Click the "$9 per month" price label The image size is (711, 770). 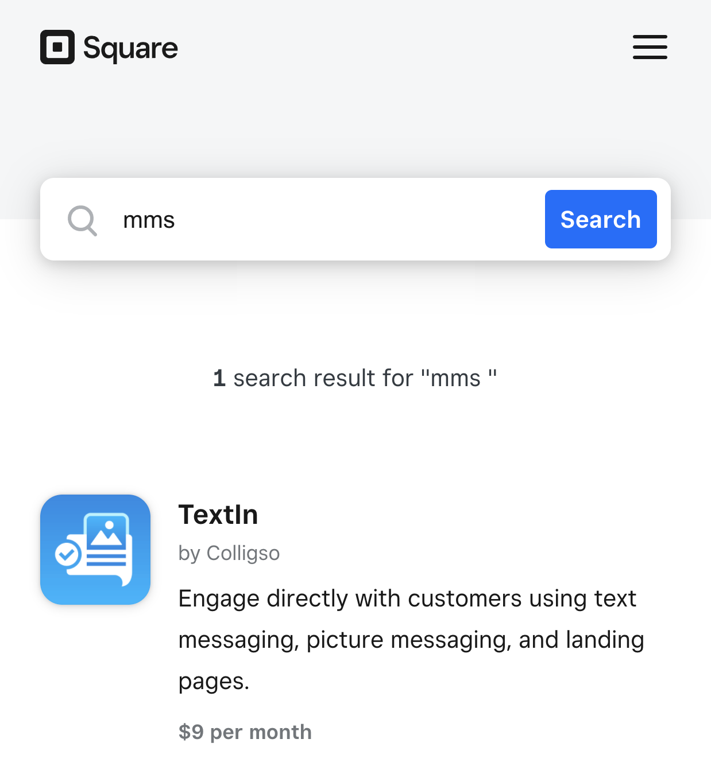coord(245,732)
